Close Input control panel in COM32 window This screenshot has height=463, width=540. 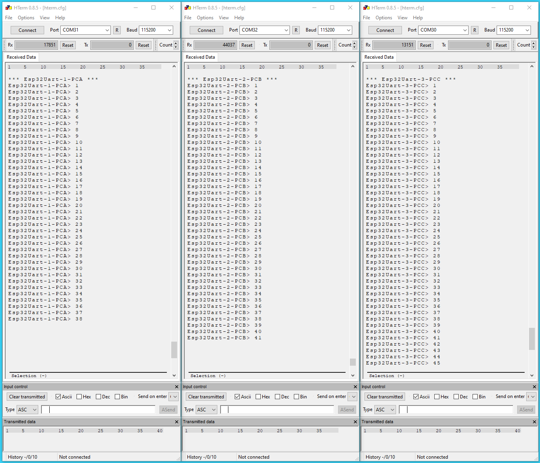click(355, 387)
